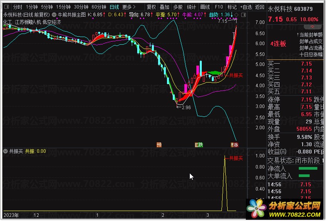Click the K: 6.85 indicator value
Viewport: 327px width, 221px height.
pos(96,15)
